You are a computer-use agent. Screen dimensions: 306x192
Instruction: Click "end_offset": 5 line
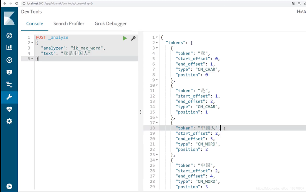coord(195,139)
